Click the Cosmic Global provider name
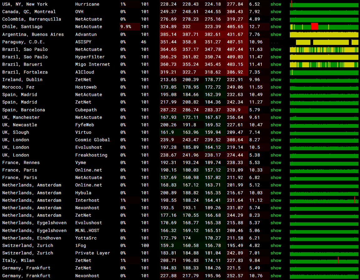The image size is (360, 280). pos(93,140)
